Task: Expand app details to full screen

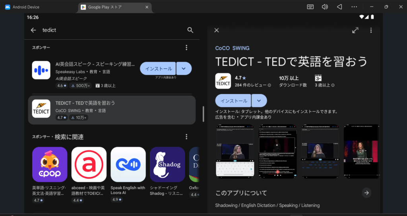Action: [355, 30]
